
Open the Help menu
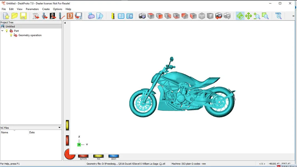tap(68, 9)
